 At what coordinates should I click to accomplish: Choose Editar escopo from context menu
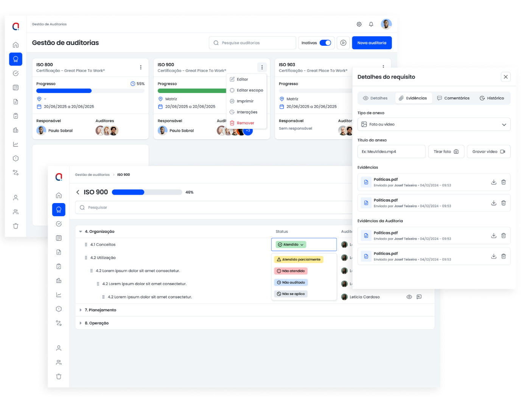250,90
